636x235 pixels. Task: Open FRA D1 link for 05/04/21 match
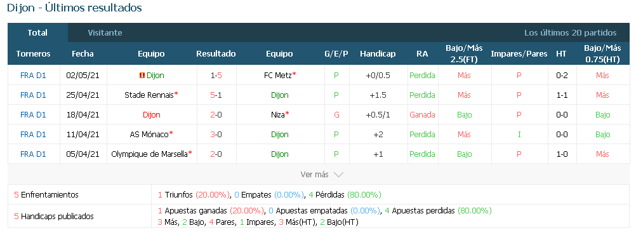pos(33,154)
